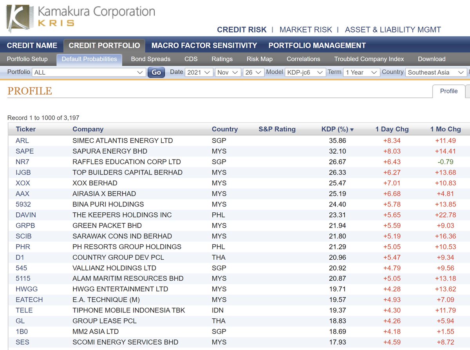Open the Download subtab
Screen dimensions: 470x350
[x=432, y=59]
